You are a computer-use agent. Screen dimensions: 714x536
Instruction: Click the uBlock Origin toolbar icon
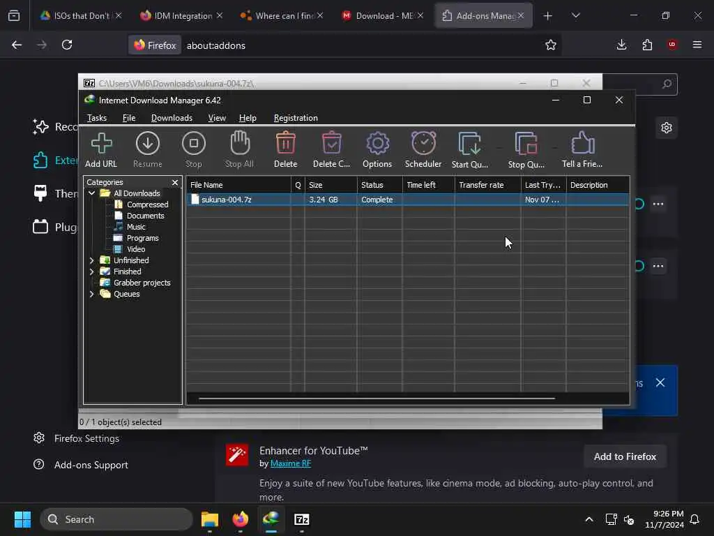click(672, 45)
